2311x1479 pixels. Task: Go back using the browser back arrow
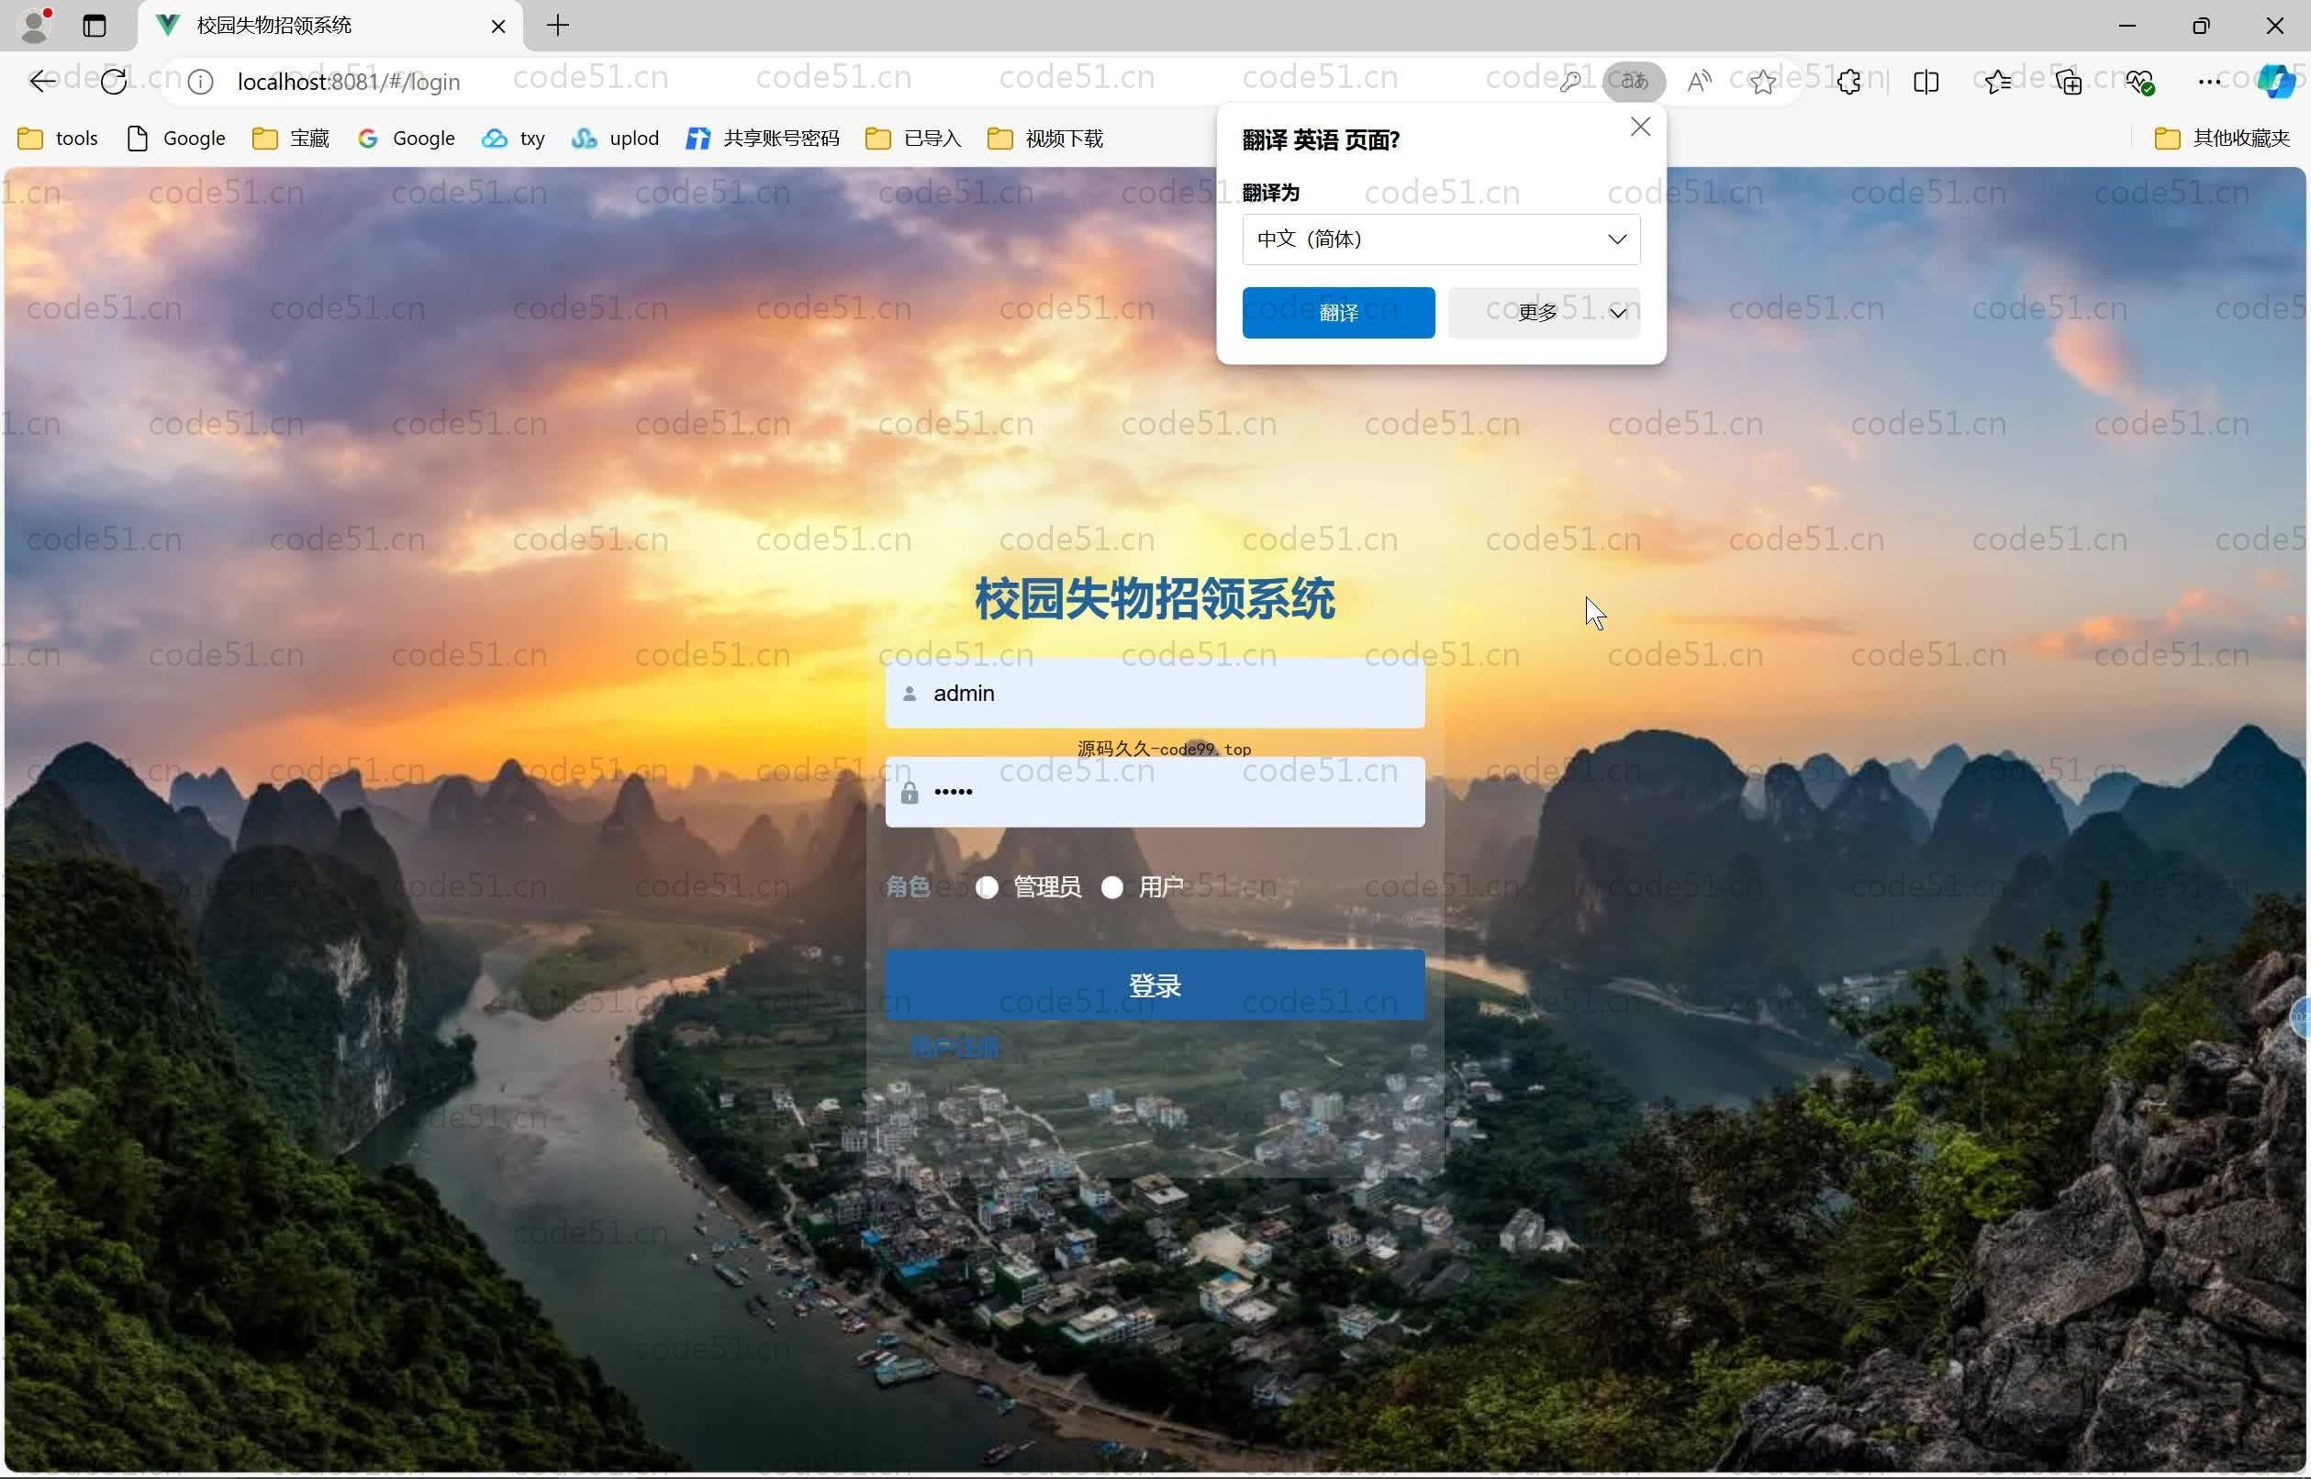(42, 82)
